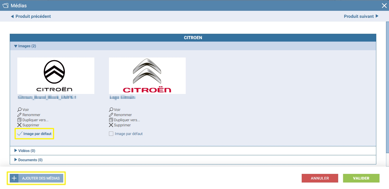Click the pencil icon beside Renommer under black Citroën logo
Screen dimensions: 389x189
19,115
